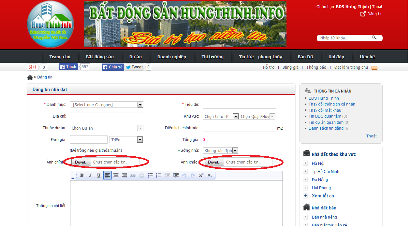Click the redo icon
The image size is (410, 228).
coord(193,175)
